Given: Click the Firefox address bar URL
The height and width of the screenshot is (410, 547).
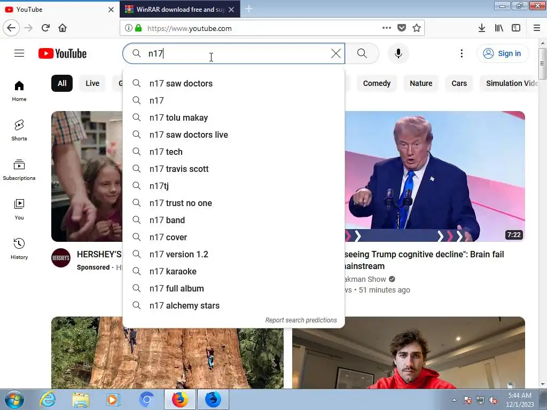Looking at the screenshot, I should pos(190,28).
